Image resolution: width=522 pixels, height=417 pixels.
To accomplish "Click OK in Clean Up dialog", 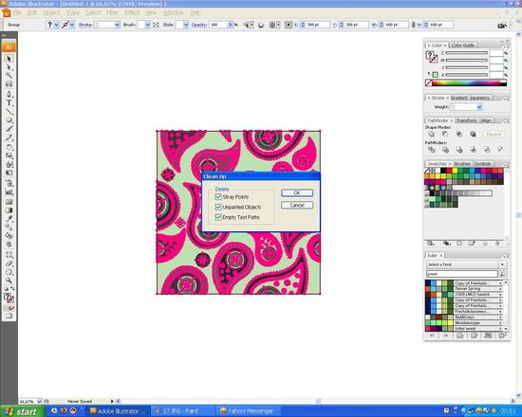I will [297, 193].
